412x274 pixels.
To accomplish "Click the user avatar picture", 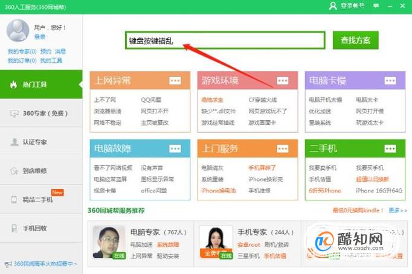I will tap(18, 30).
